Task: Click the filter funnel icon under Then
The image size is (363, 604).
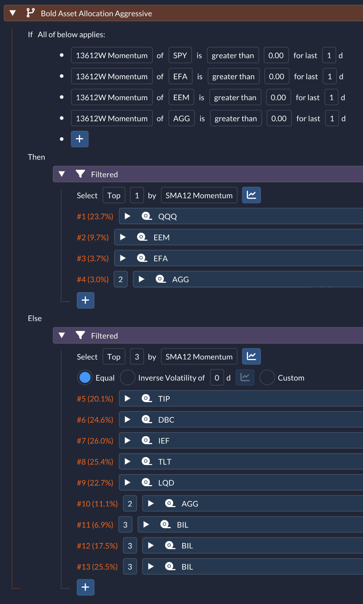Action: (80, 174)
